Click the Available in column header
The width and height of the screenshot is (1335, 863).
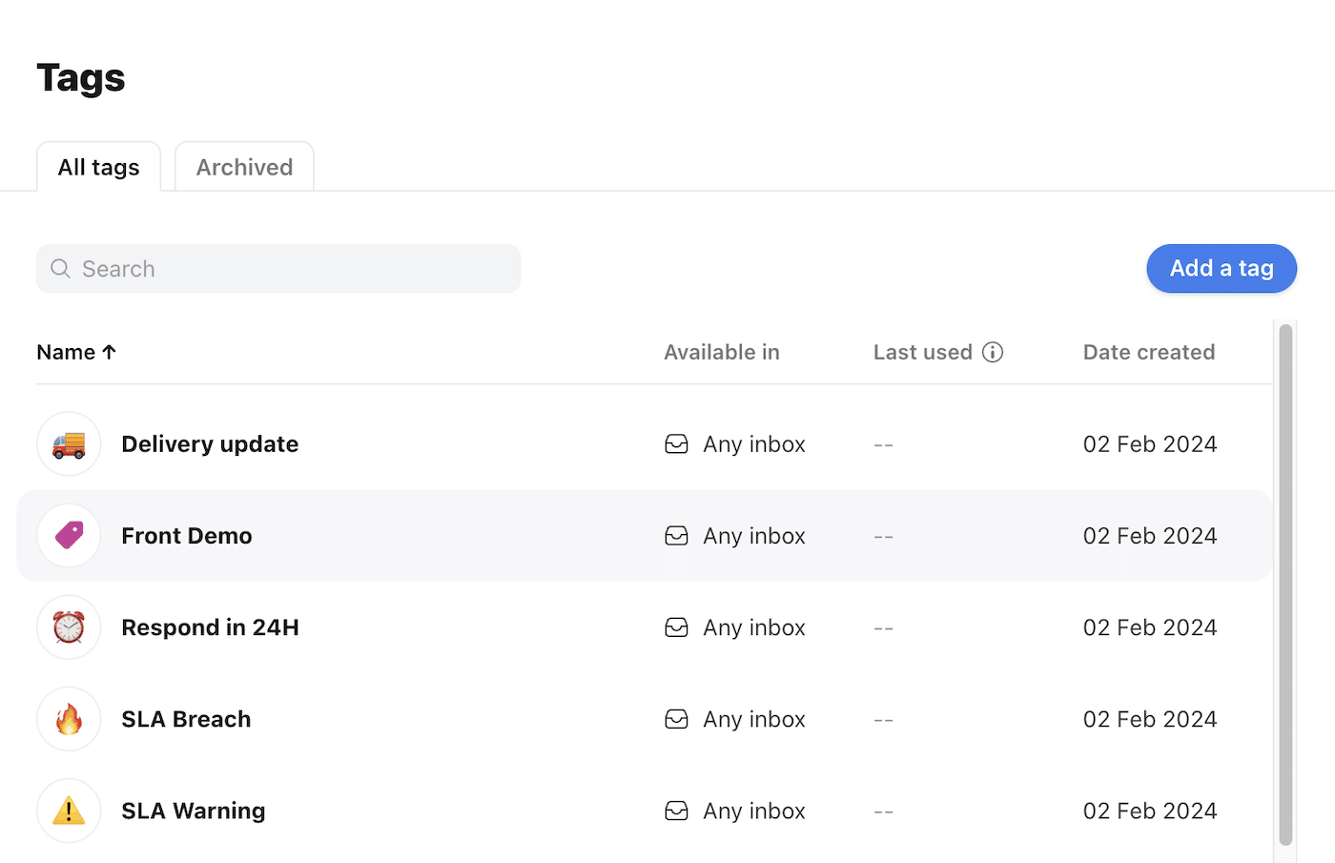point(721,352)
